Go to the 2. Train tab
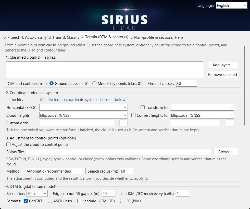Viewport: 250px width, 209px height. [x=55, y=37]
